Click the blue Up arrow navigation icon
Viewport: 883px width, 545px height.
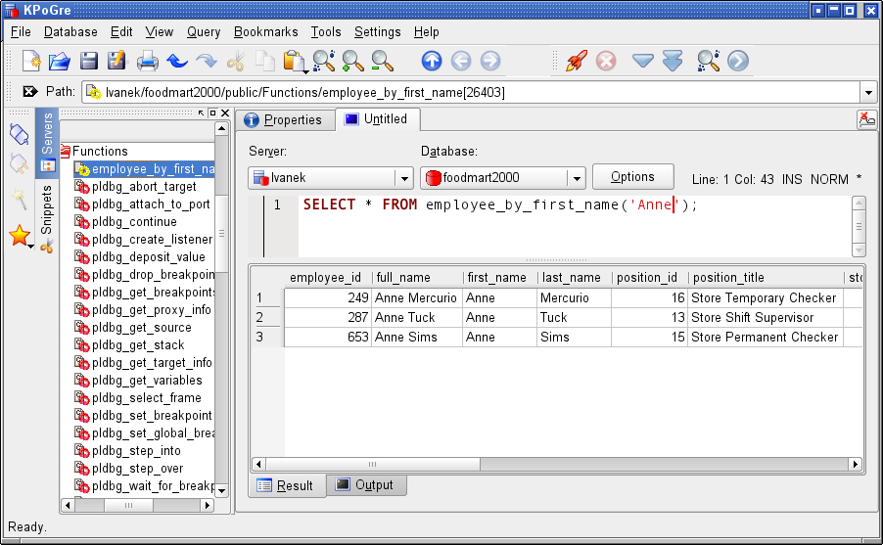point(432,61)
